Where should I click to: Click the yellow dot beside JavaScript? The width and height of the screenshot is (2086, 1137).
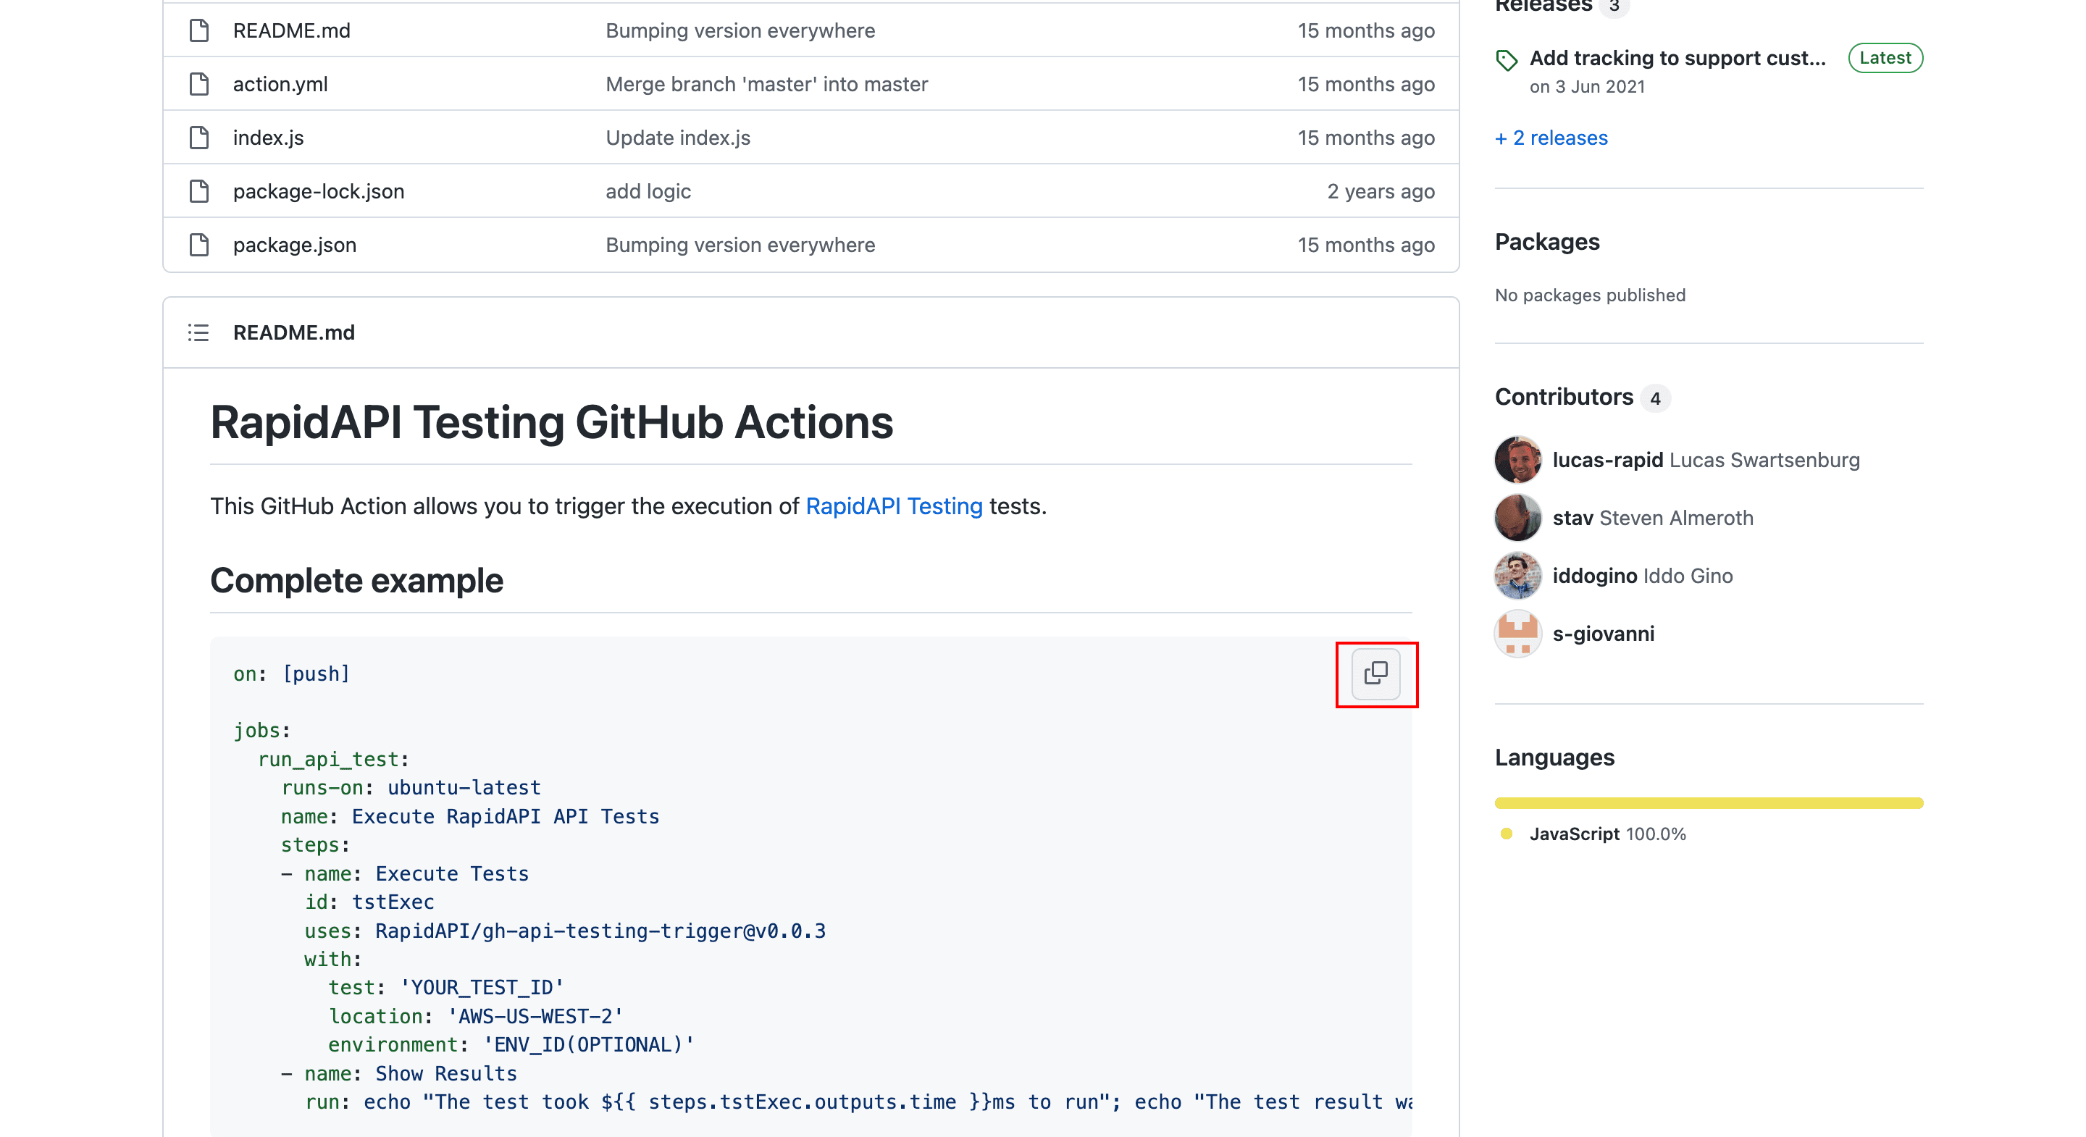(1507, 834)
